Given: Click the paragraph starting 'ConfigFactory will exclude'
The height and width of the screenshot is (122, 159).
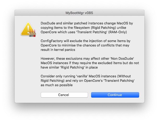Looking at the screenshot, I should coord(85,45).
